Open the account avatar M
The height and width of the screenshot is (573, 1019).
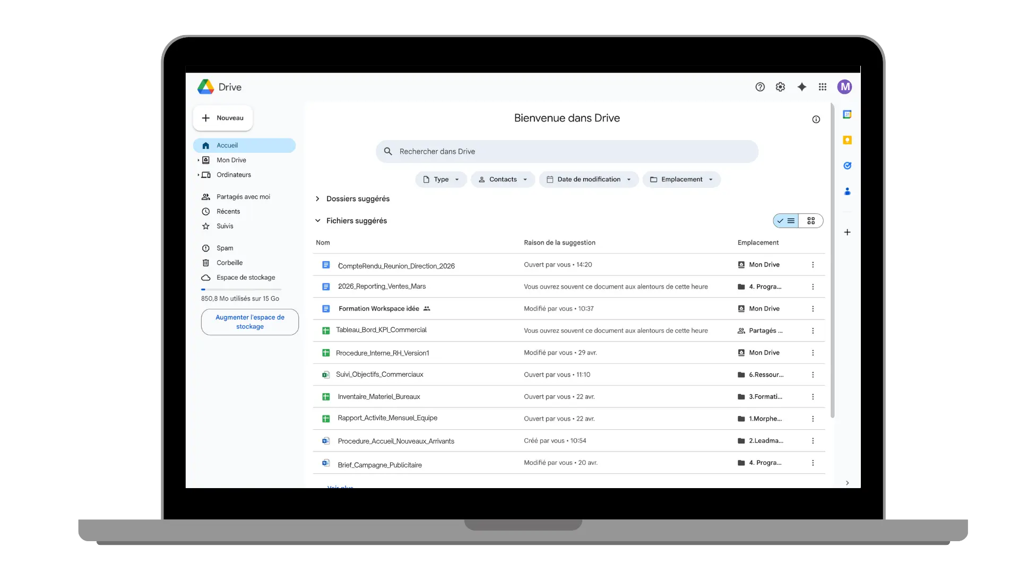point(844,87)
